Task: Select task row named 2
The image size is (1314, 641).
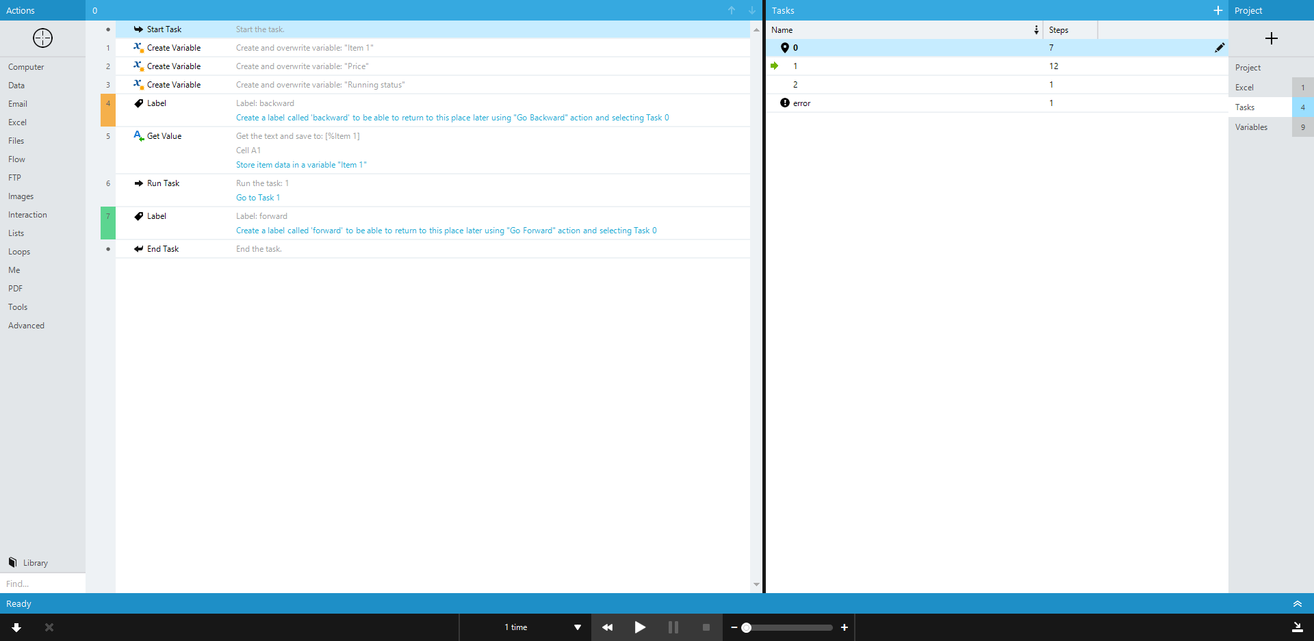Action: point(996,85)
